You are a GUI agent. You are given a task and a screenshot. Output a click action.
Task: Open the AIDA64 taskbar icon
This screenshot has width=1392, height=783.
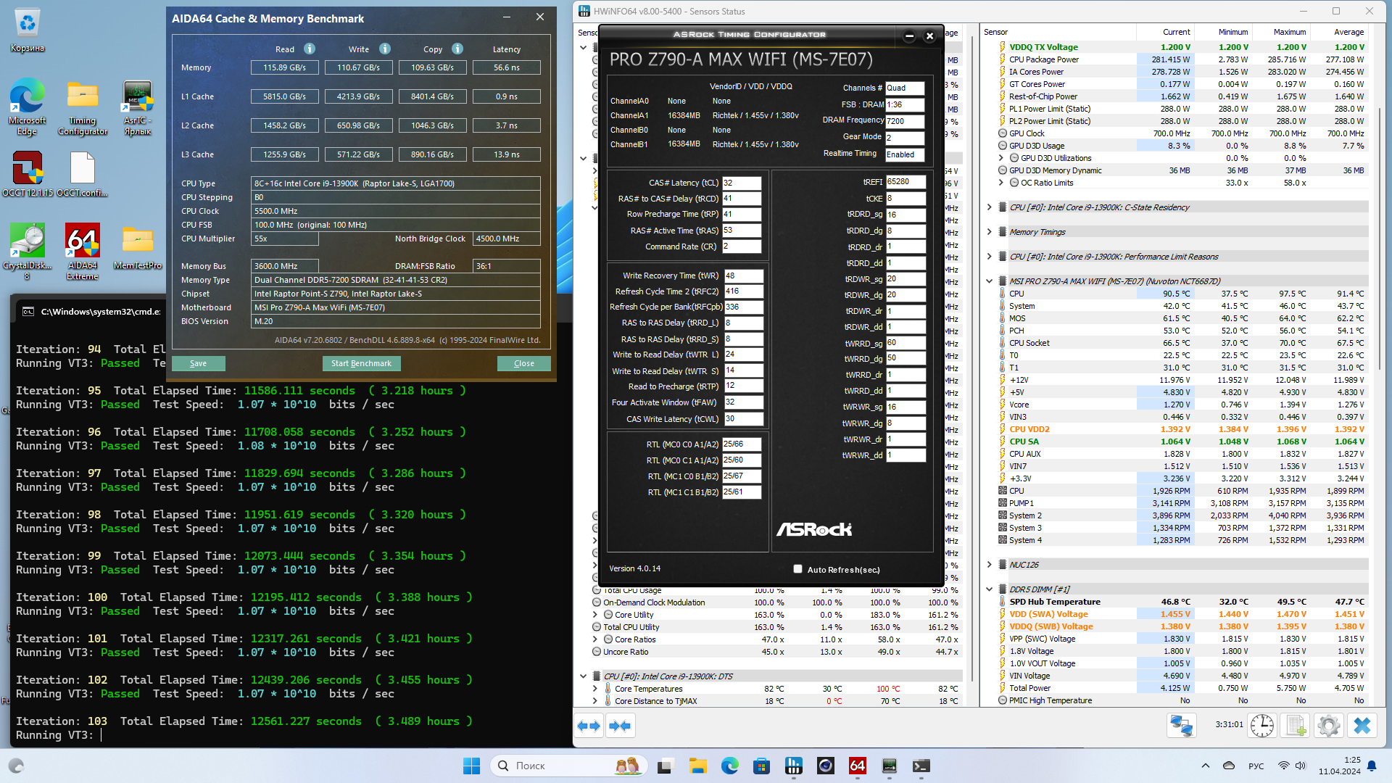point(857,766)
